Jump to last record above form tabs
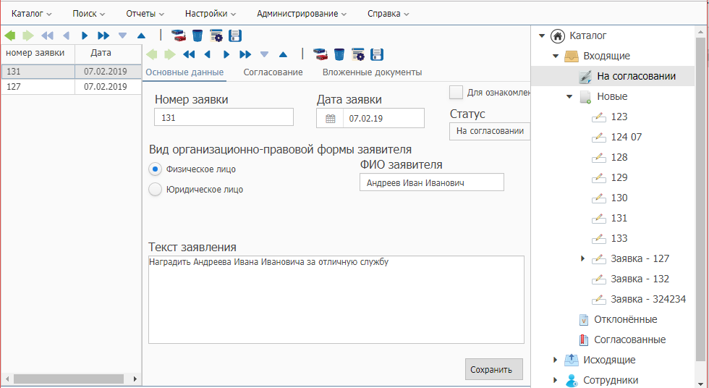 point(245,55)
